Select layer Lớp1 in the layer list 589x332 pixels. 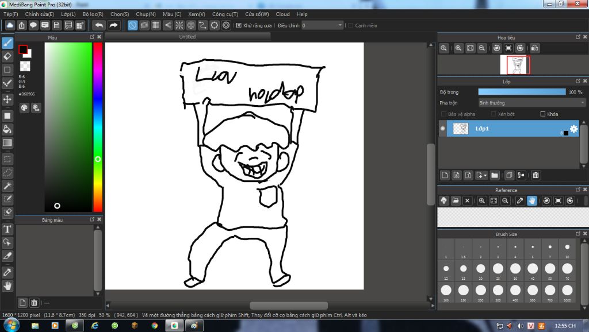512,129
